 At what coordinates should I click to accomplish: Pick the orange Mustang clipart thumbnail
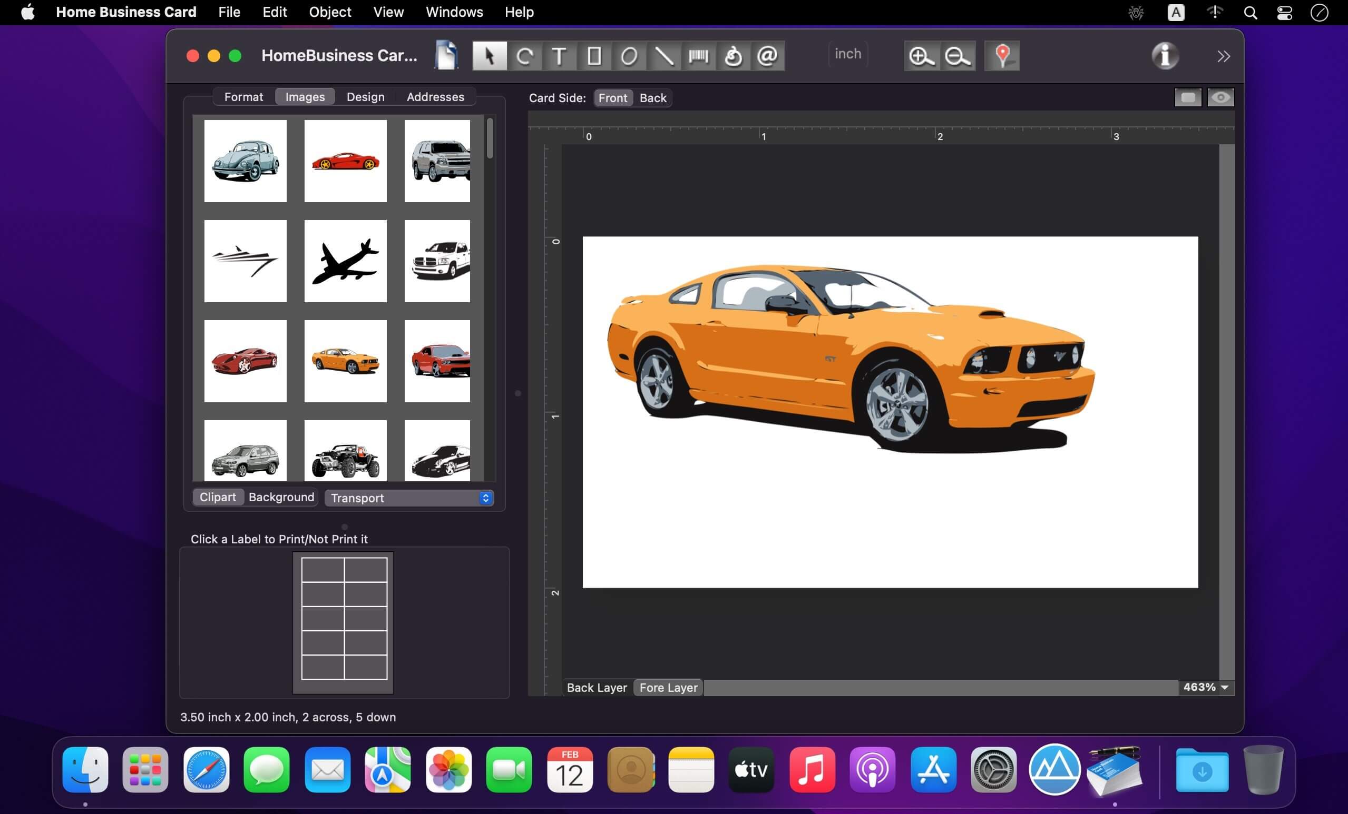(345, 361)
